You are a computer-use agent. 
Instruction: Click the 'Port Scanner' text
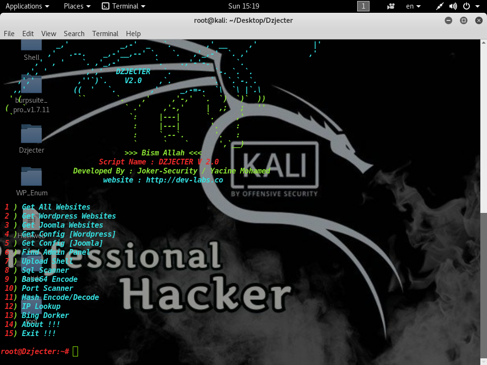[x=47, y=288]
